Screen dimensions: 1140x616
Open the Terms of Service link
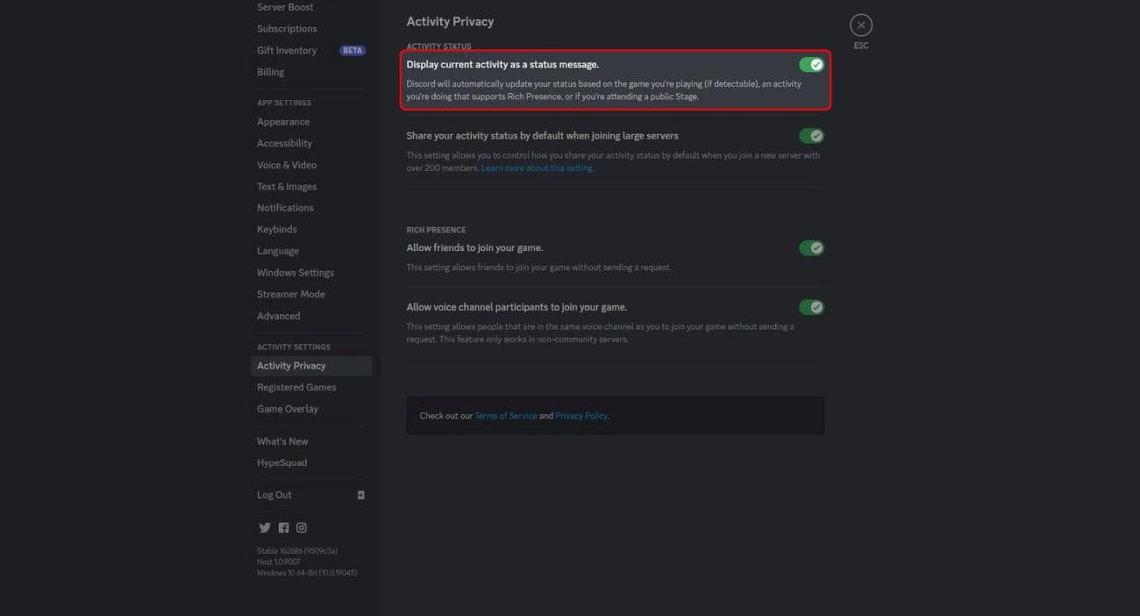coord(505,415)
